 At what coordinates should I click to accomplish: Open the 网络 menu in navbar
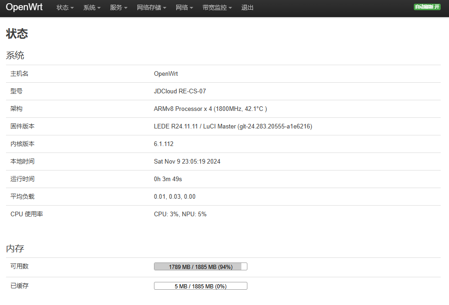pos(185,8)
